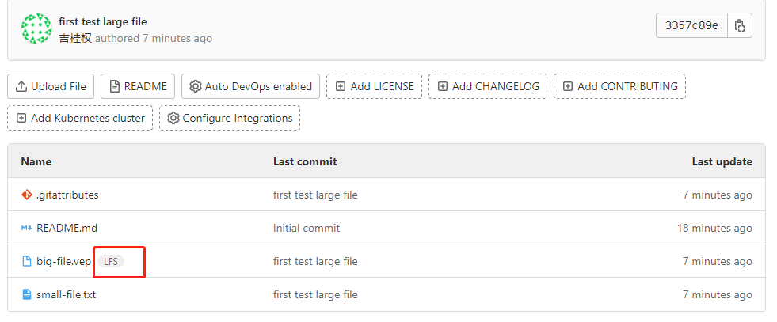777x322 pixels.
Task: Open the README button
Action: [x=138, y=86]
